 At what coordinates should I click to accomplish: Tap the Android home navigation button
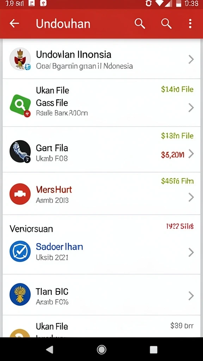(x=101, y=349)
